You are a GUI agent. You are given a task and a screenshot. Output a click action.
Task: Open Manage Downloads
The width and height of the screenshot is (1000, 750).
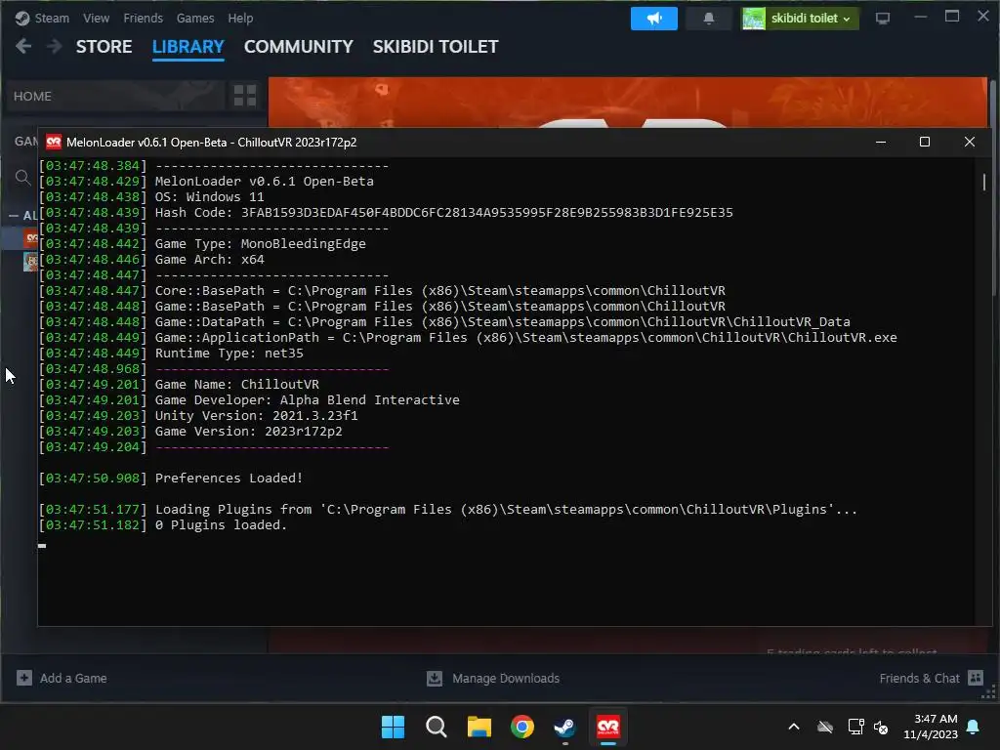[x=493, y=678]
